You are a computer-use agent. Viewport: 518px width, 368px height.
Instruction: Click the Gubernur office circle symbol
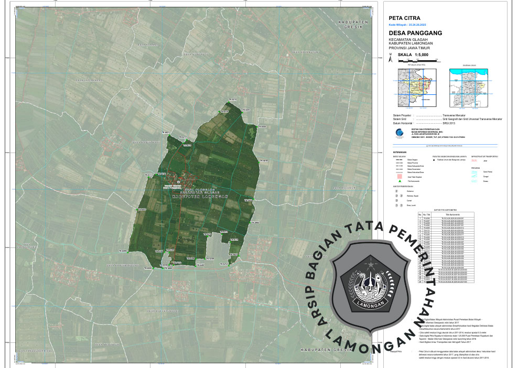click(x=396, y=191)
